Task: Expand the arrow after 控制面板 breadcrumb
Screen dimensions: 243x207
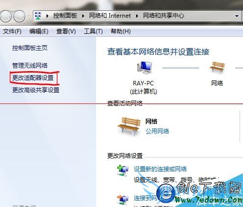Action: tap(83, 16)
